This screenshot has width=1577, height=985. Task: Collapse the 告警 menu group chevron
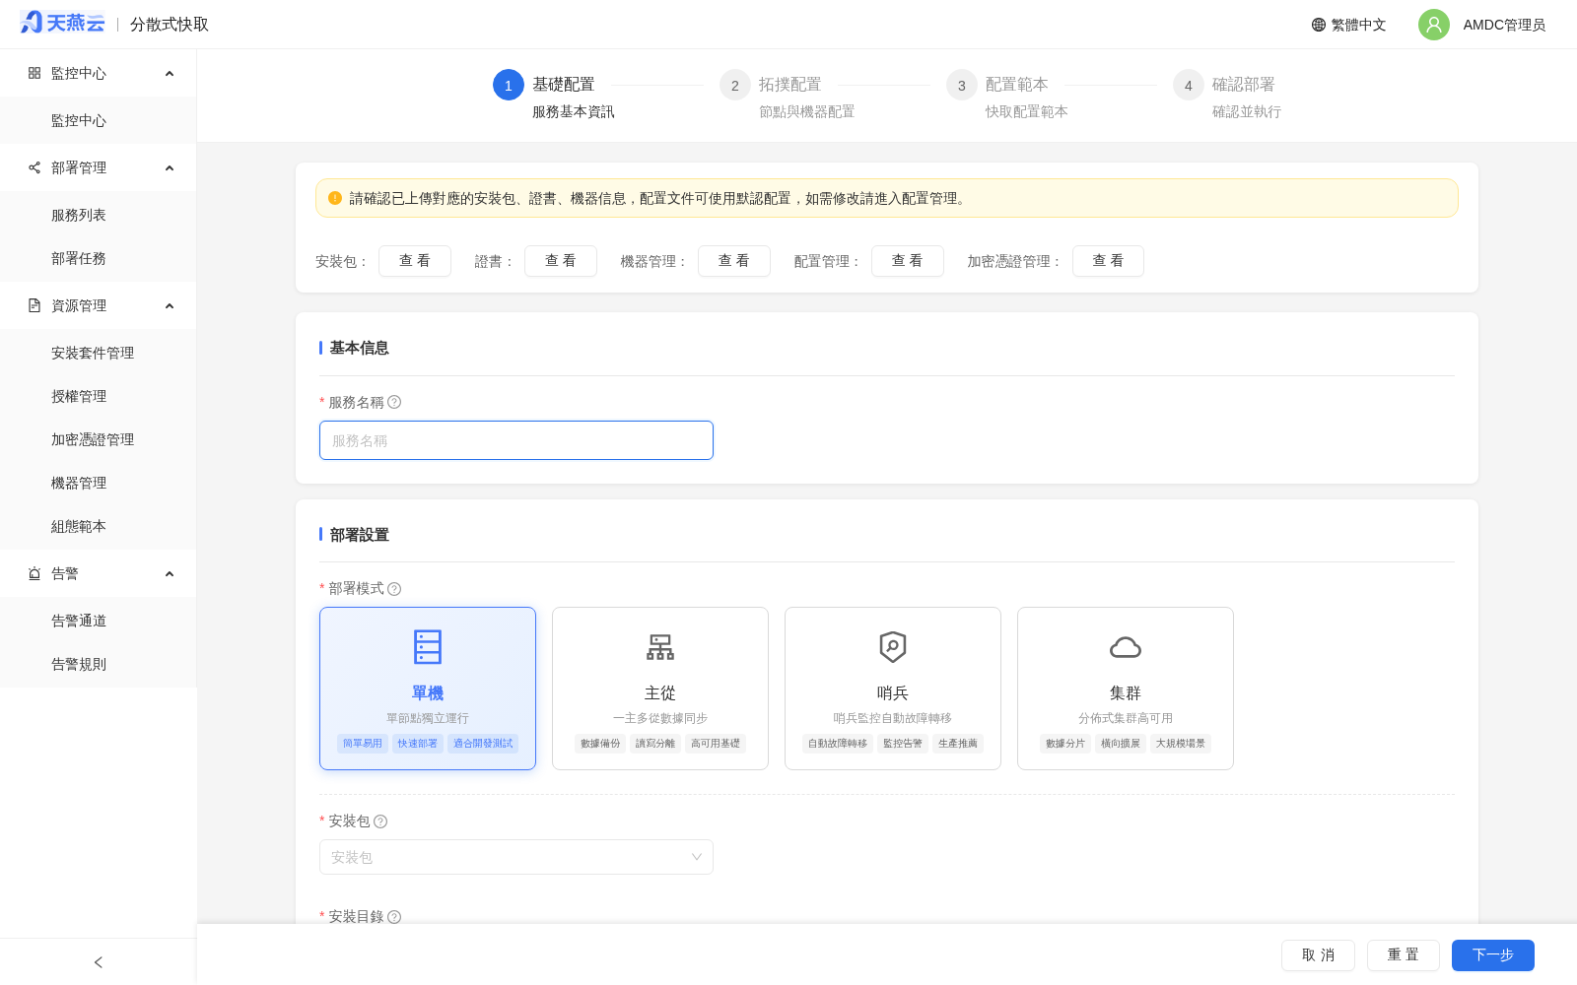click(x=170, y=574)
